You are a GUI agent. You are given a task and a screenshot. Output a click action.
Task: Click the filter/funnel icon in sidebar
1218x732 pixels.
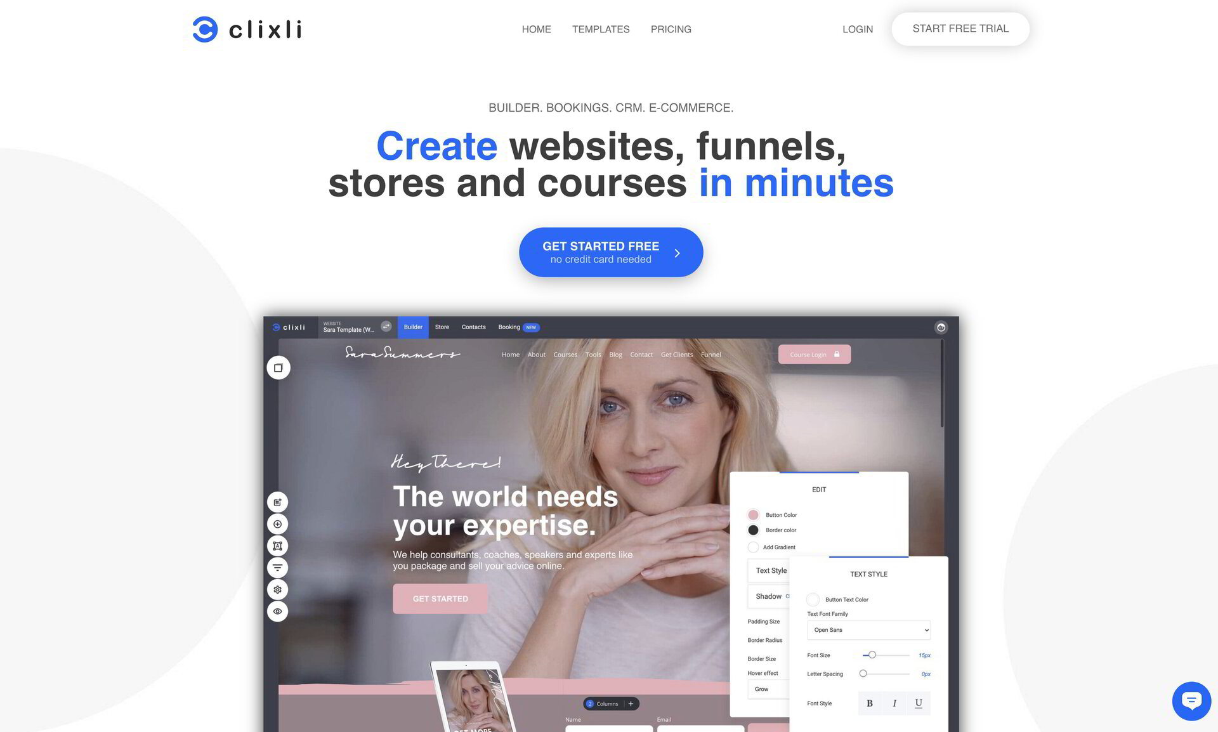coord(278,568)
